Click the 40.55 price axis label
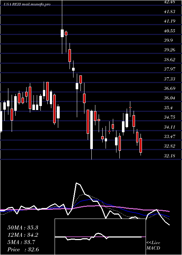This screenshot has height=255, width=182. click(170, 31)
